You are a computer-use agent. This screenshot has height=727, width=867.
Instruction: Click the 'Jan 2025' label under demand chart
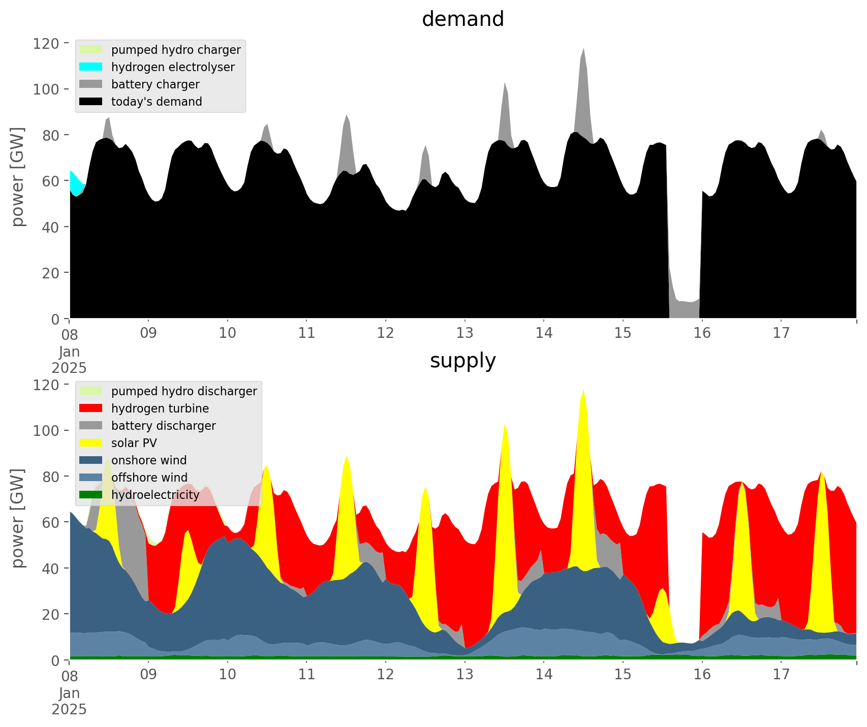point(69,360)
